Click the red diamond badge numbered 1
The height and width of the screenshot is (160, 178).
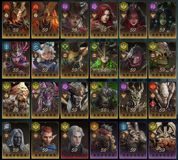[x=153, y=104]
